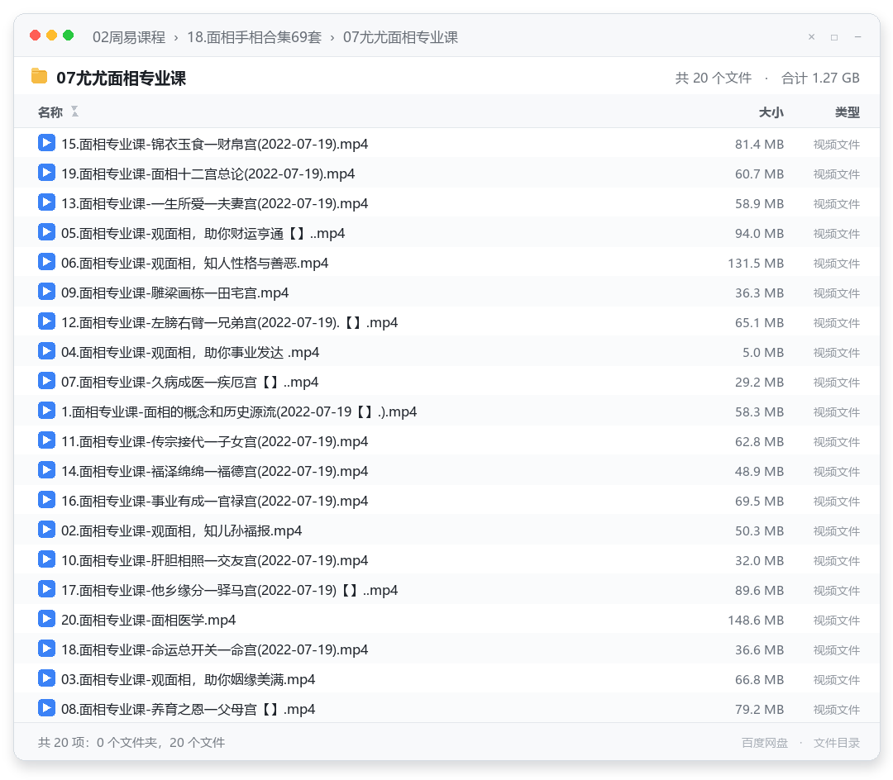893x780 pixels.
Task: Click the 百度网盘 footer label
Action: 765,743
